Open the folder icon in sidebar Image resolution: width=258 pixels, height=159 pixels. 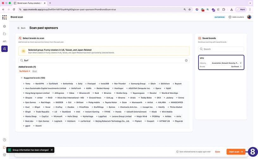click(x=4, y=34)
